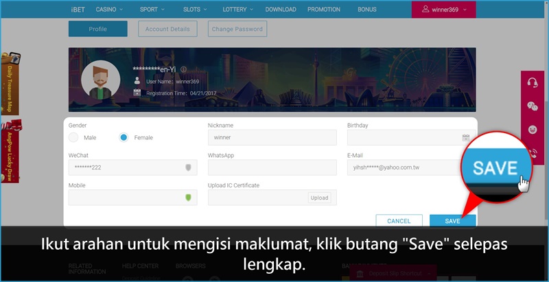This screenshot has height=282, width=549.
Task: Focus the Mobile input field
Action: [x=132, y=198]
